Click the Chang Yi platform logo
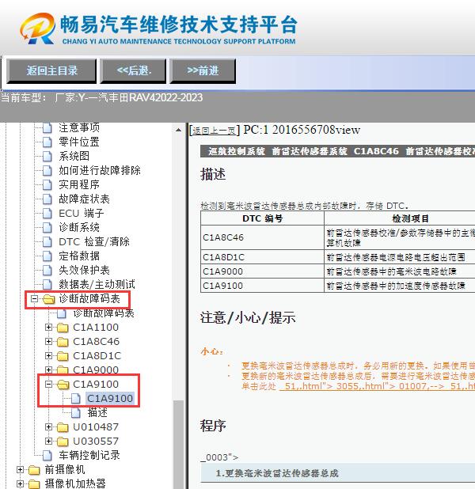This screenshot has width=475, height=489. pyautogui.click(x=158, y=28)
